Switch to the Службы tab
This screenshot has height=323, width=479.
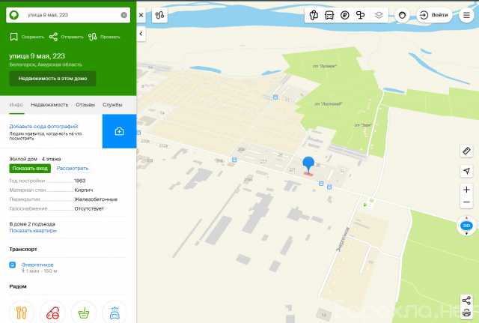(x=112, y=105)
